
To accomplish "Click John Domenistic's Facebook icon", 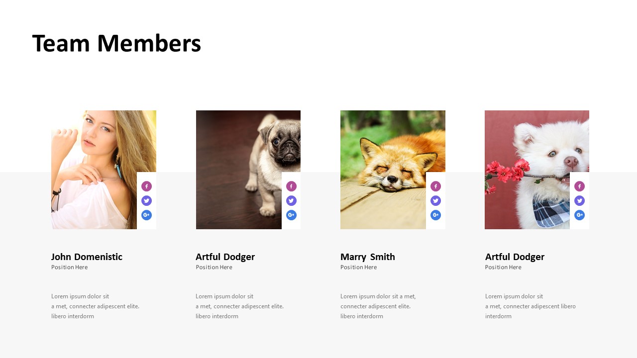I will pyautogui.click(x=146, y=186).
